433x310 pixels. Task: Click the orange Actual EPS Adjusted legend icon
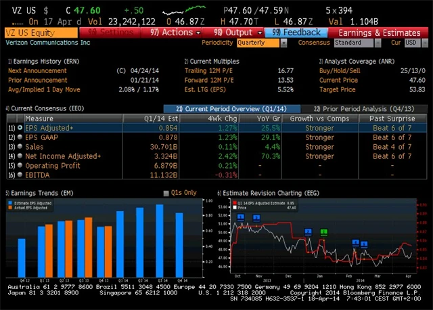[9, 207]
